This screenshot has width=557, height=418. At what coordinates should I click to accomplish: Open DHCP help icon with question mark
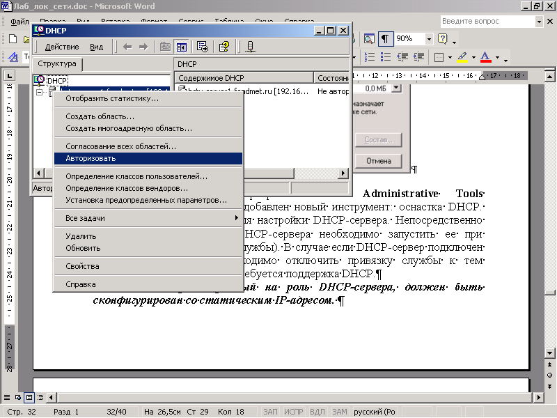click(x=224, y=47)
